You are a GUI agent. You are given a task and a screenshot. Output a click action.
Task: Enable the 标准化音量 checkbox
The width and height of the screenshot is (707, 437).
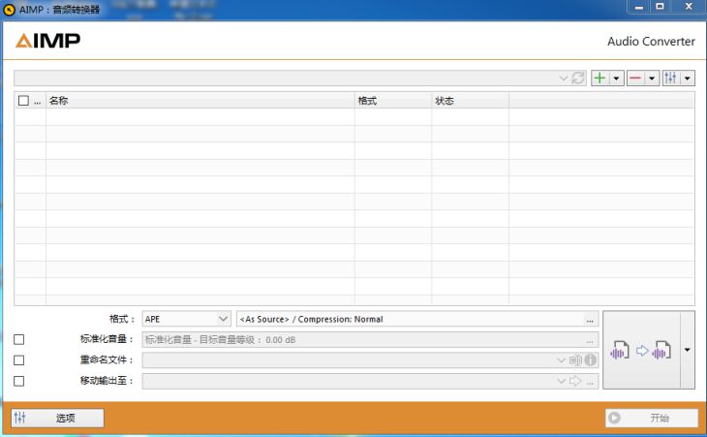(19, 339)
